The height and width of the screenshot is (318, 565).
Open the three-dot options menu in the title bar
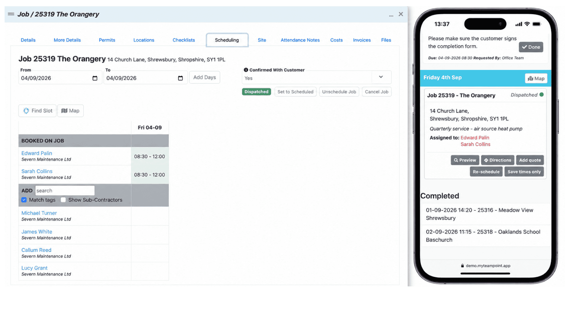point(391,16)
